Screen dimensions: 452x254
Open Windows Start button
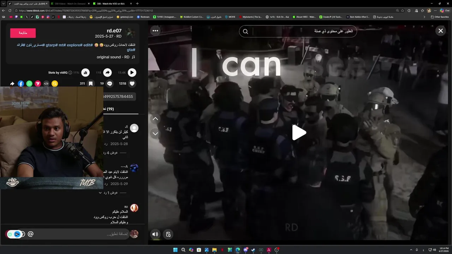tap(176, 250)
